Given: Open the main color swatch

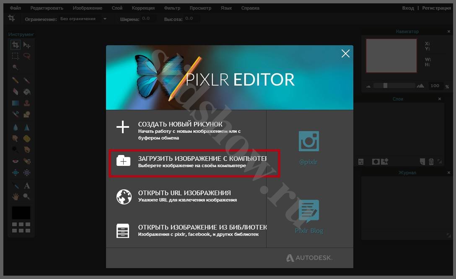Looking at the screenshot, I should (21, 213).
